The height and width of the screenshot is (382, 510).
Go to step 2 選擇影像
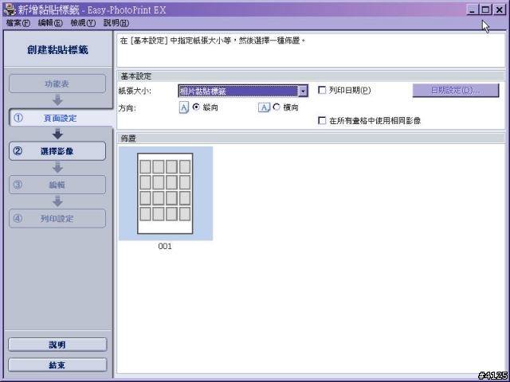pyautogui.click(x=57, y=151)
